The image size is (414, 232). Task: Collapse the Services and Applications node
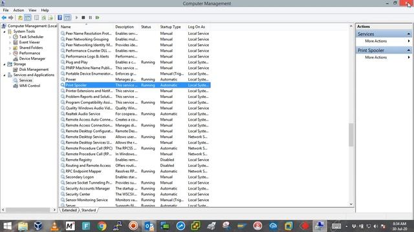click(5, 75)
